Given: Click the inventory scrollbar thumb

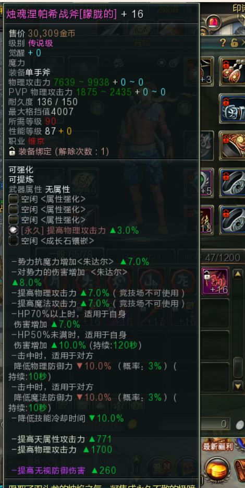Looking at the screenshot, I should 238,367.
